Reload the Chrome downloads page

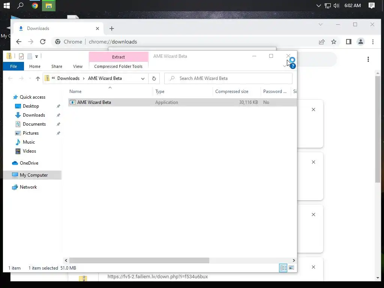[x=43, y=42]
